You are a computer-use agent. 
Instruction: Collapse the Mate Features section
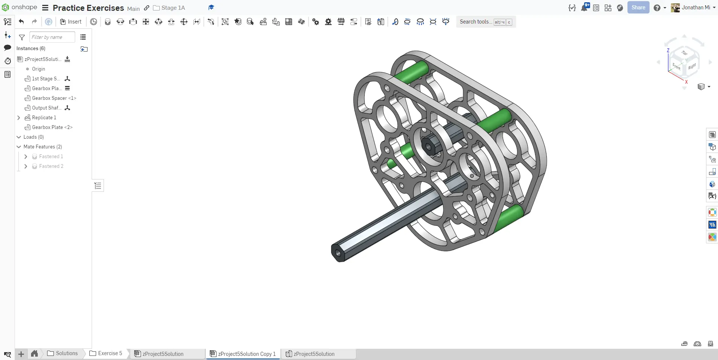[19, 147]
